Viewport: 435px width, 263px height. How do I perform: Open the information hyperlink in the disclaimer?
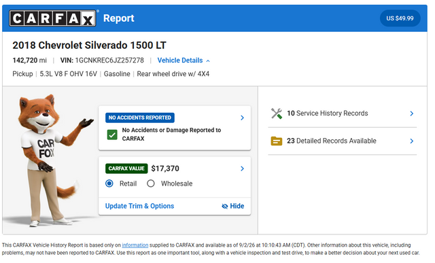(135, 245)
